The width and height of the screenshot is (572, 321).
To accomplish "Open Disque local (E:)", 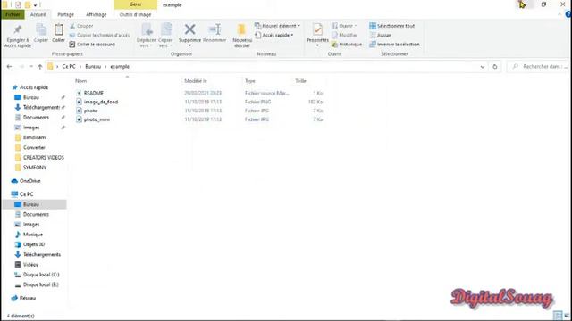I will point(41,284).
